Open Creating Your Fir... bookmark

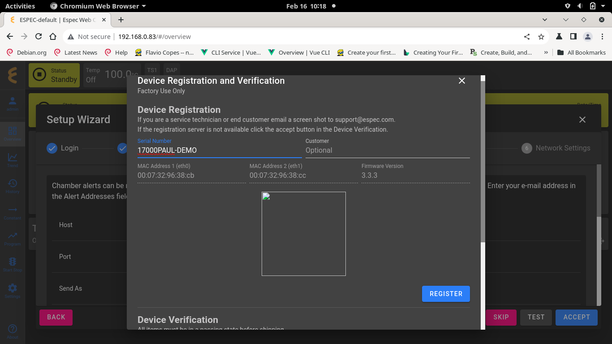(x=433, y=52)
